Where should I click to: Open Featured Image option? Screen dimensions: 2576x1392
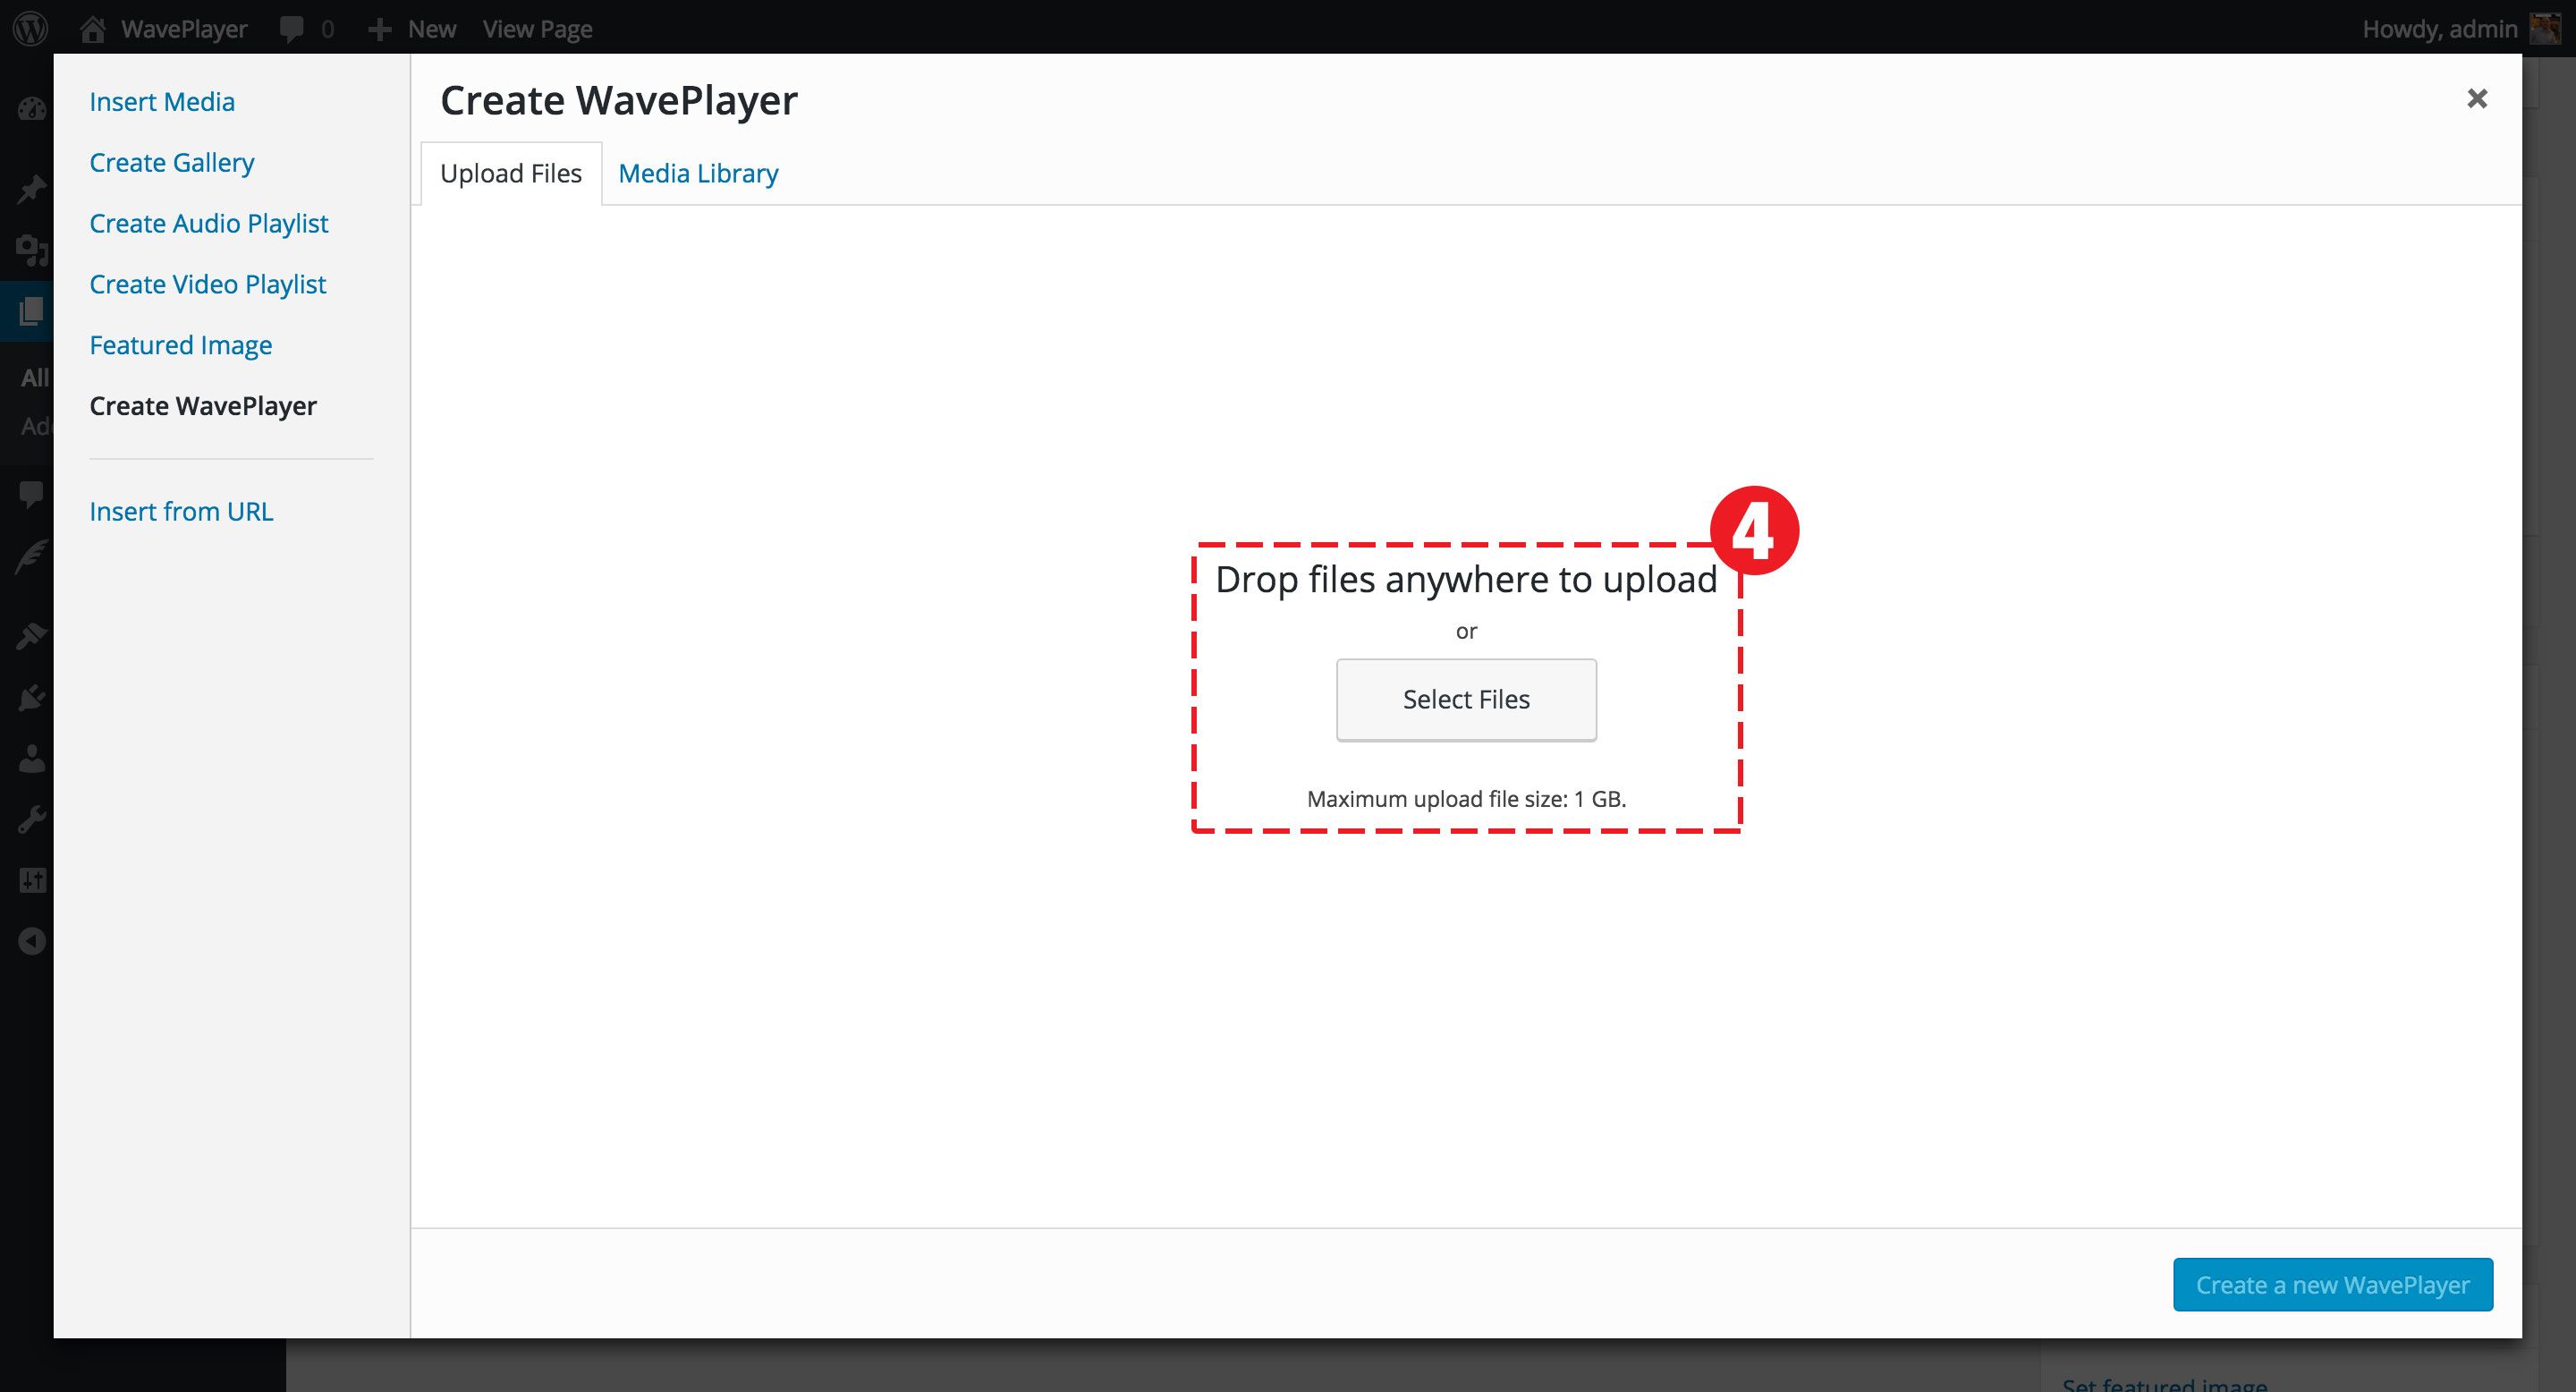pos(180,345)
